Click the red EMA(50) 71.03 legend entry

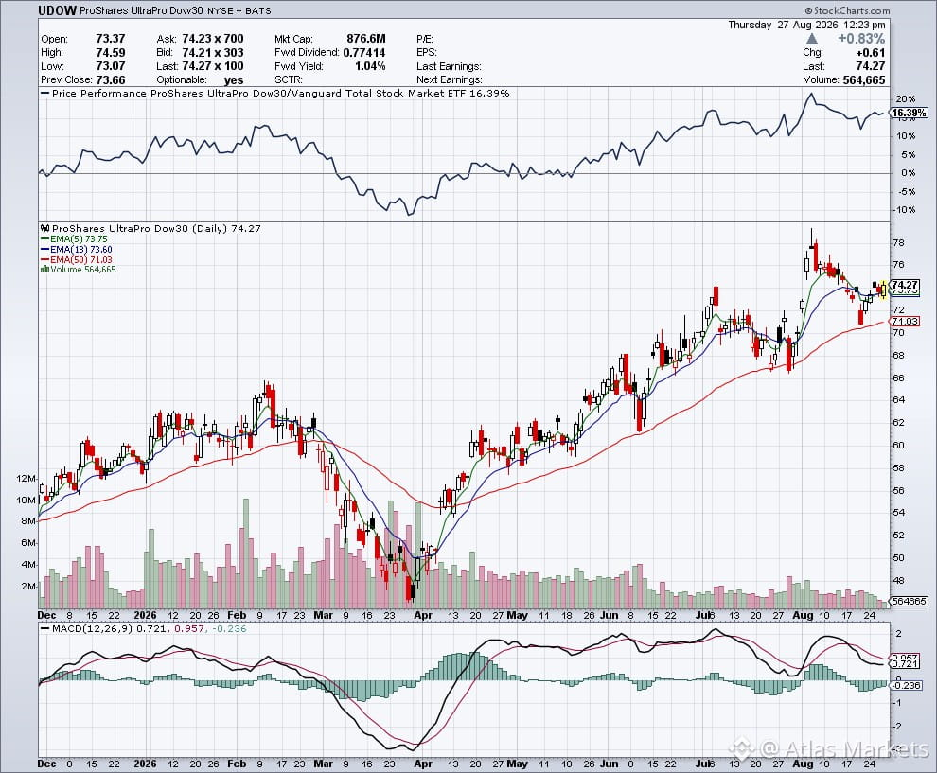pos(77,259)
